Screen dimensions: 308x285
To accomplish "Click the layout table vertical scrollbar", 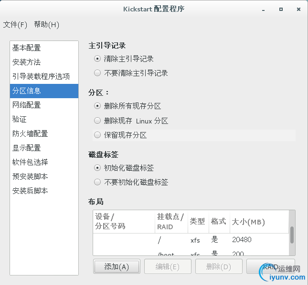I will 292,235.
